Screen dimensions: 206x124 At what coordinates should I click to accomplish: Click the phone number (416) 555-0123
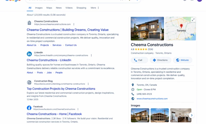(x=144, y=94)
